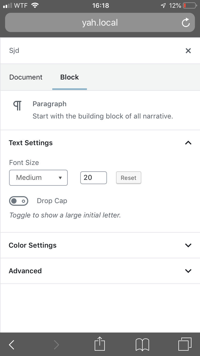Reload the page in Safari

186,23
